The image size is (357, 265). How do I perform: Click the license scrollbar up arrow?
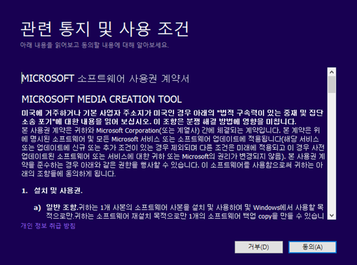point(332,72)
